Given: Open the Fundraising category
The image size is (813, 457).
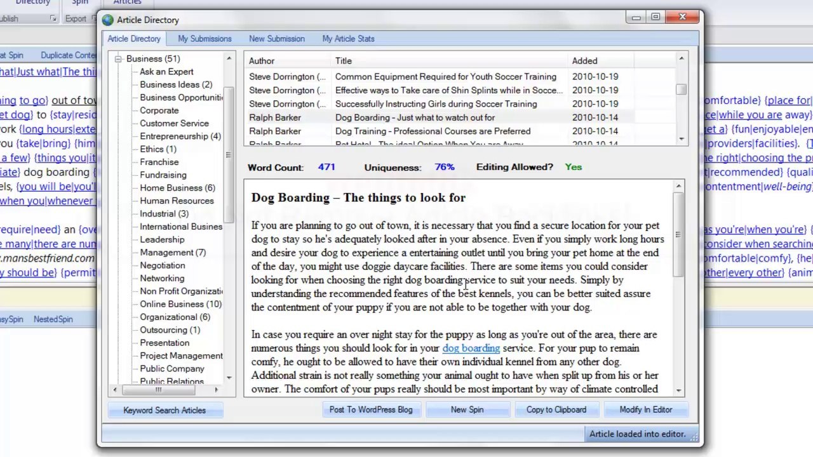Looking at the screenshot, I should pyautogui.click(x=163, y=175).
